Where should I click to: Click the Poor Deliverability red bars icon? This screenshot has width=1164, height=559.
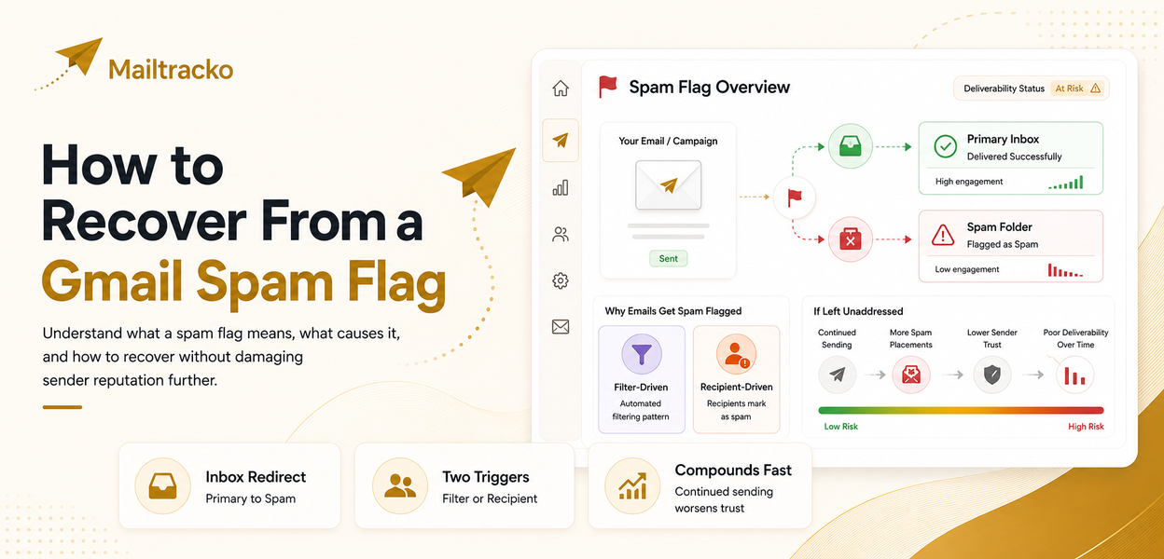click(1075, 375)
